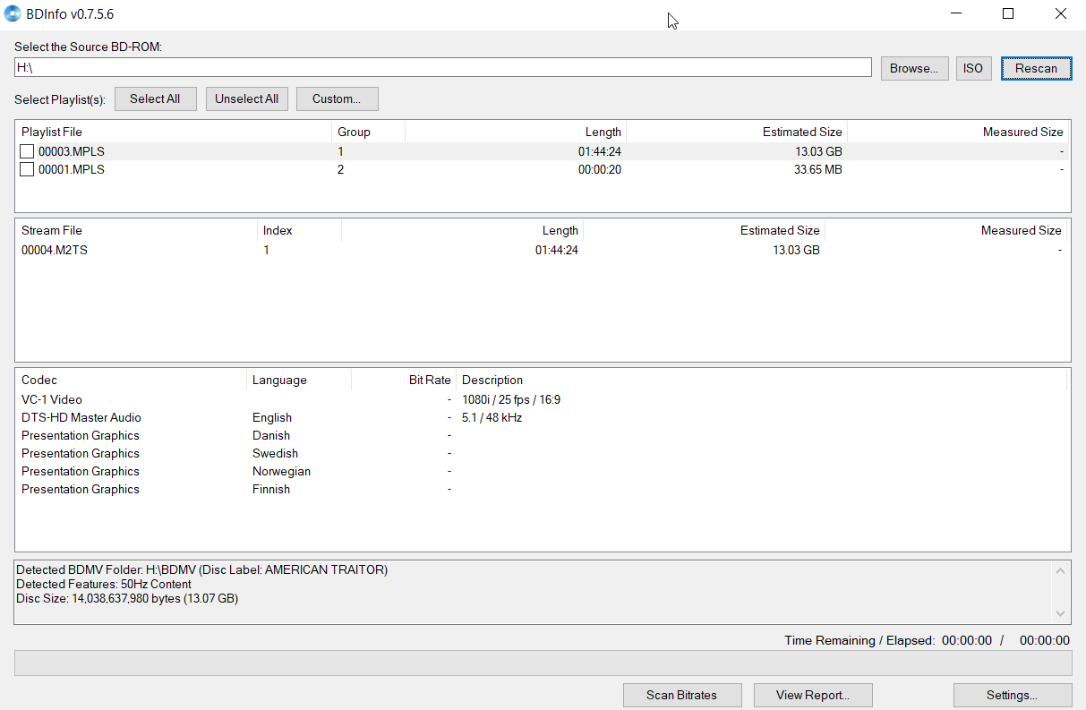Close the BDInfo window
The image size is (1086, 710).
[1060, 13]
